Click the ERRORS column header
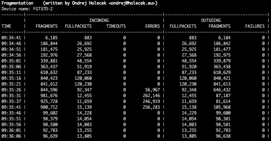 pos(152,26)
